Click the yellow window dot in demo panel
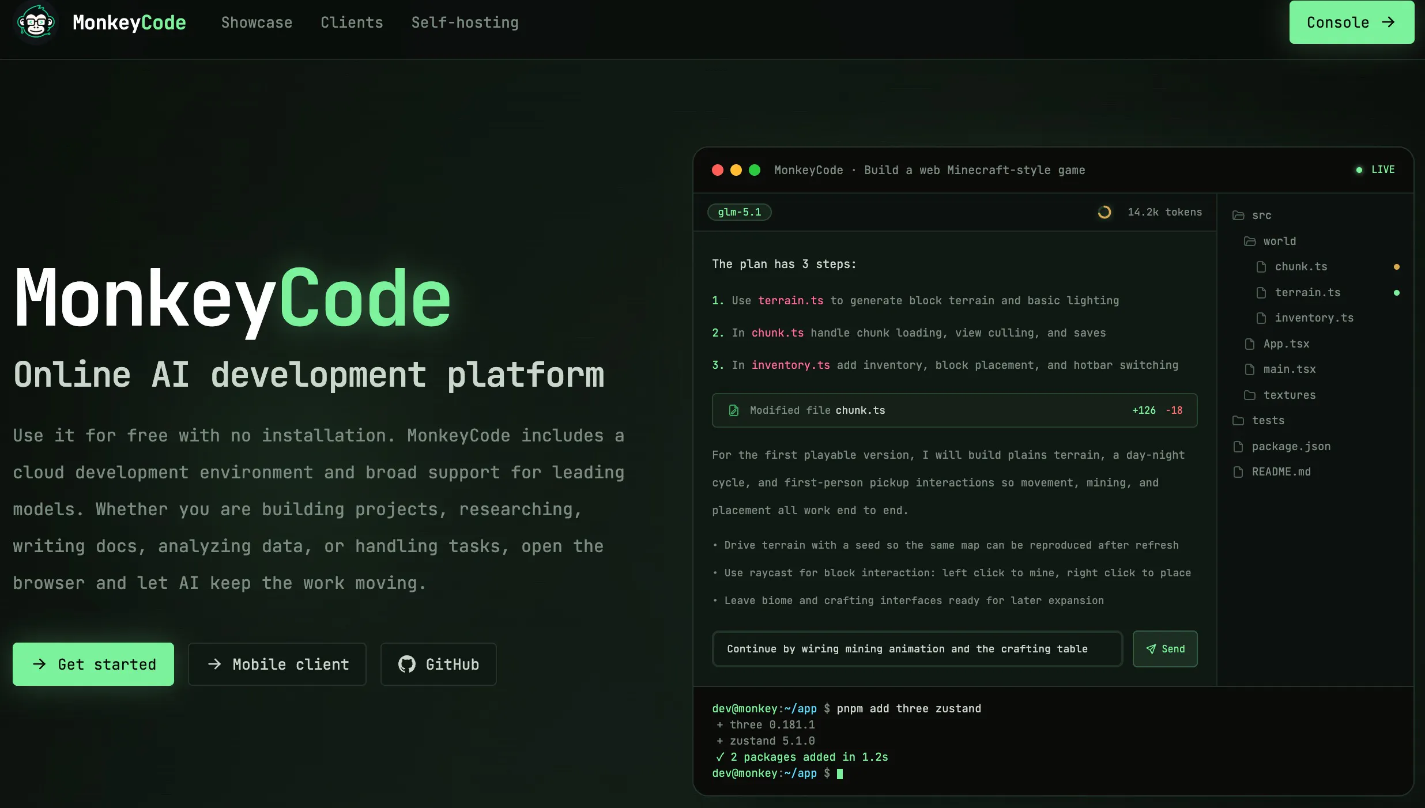This screenshot has width=1425, height=808. tap(736, 170)
